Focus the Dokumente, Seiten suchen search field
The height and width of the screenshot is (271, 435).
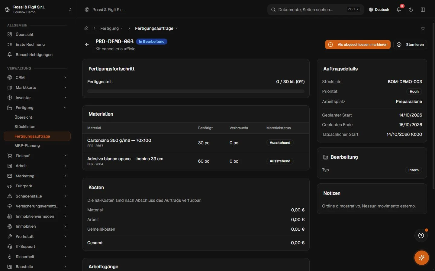click(x=316, y=10)
